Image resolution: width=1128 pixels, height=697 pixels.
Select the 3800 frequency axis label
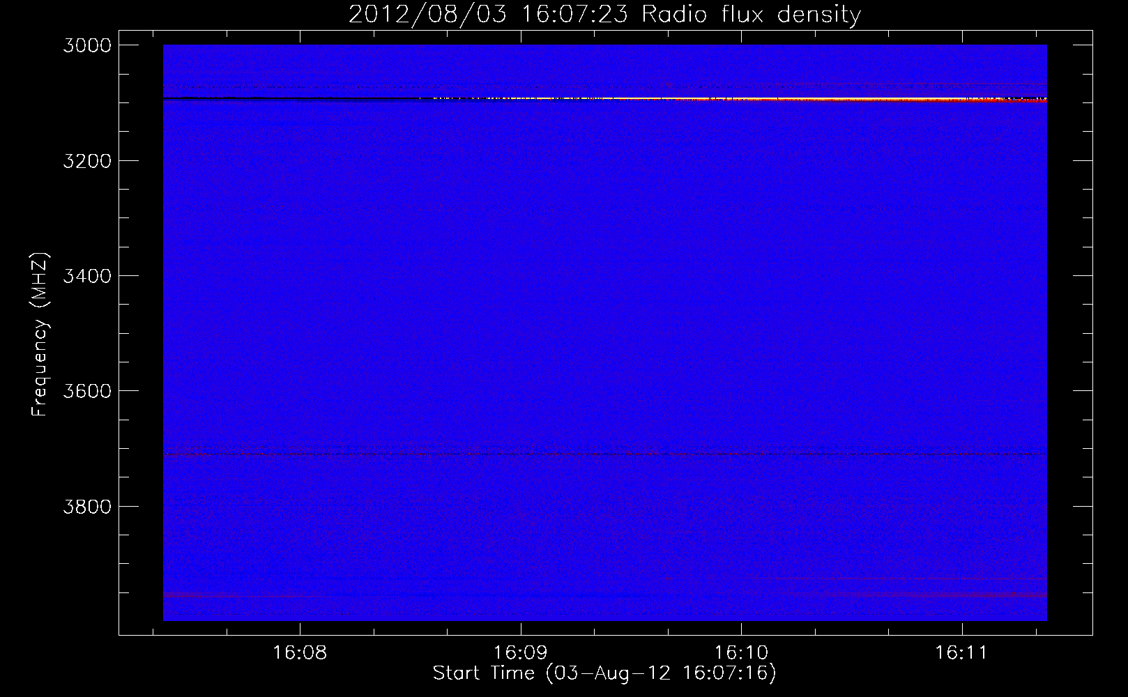[87, 506]
